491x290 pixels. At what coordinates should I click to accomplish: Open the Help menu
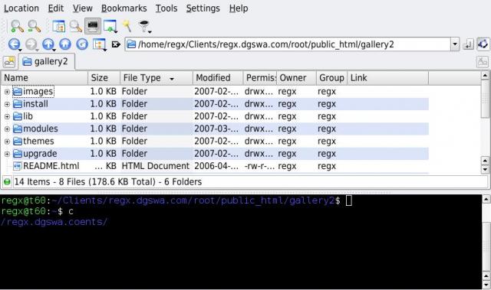(x=239, y=8)
